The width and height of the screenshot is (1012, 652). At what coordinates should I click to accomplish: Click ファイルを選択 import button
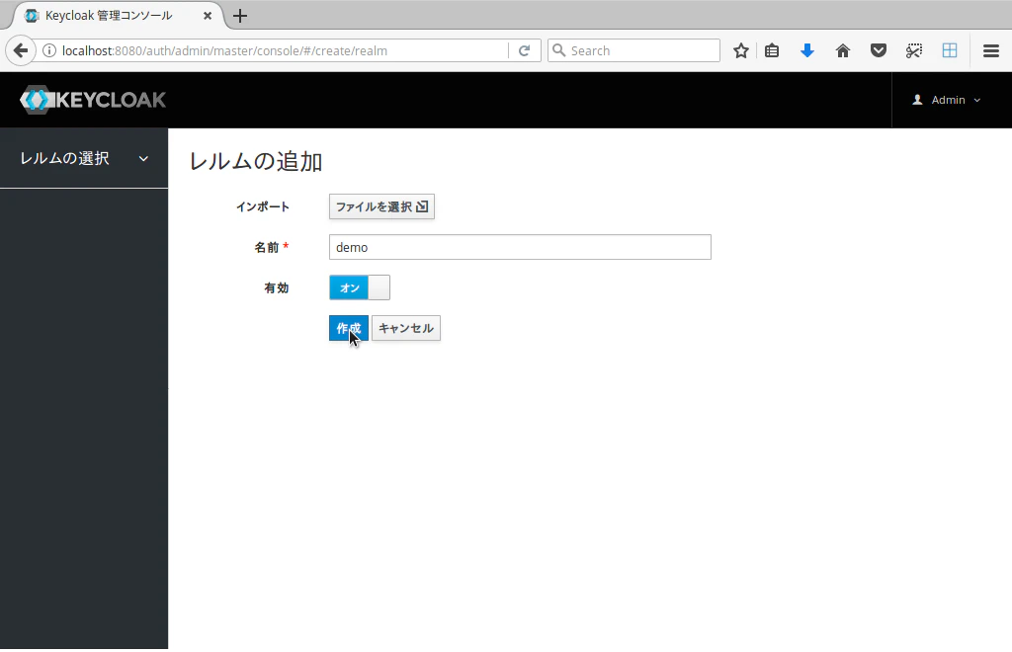381,206
